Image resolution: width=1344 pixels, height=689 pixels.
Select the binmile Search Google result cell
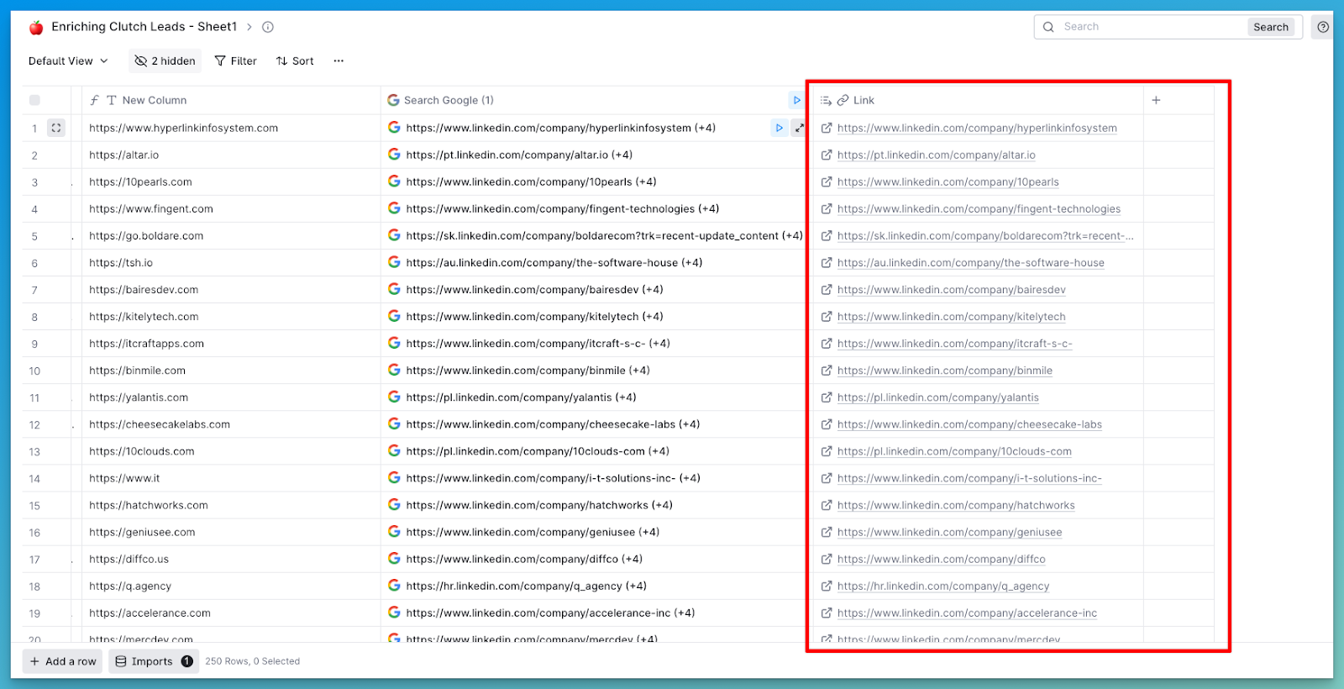click(593, 371)
